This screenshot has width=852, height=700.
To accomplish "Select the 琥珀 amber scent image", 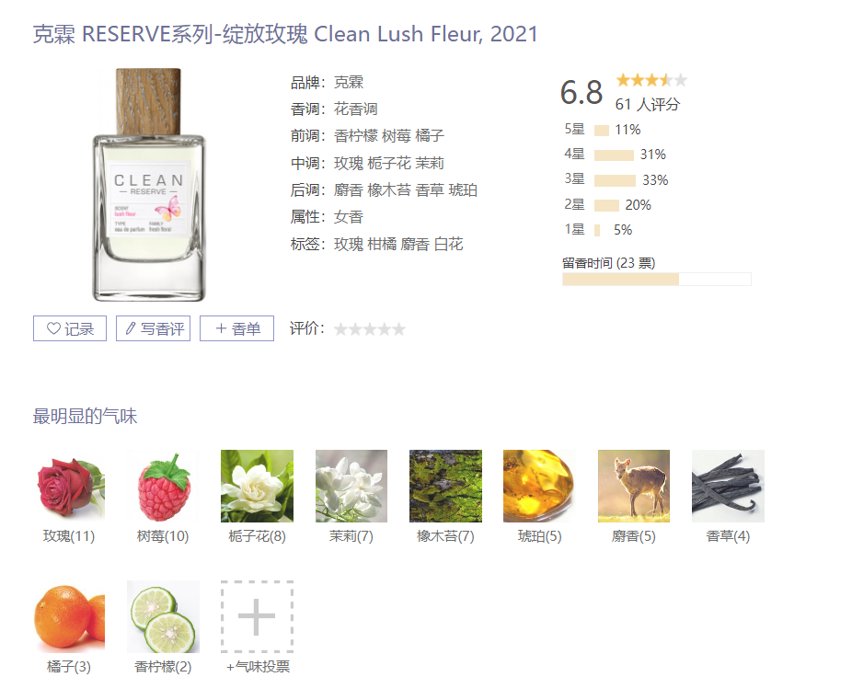I will tap(539, 486).
